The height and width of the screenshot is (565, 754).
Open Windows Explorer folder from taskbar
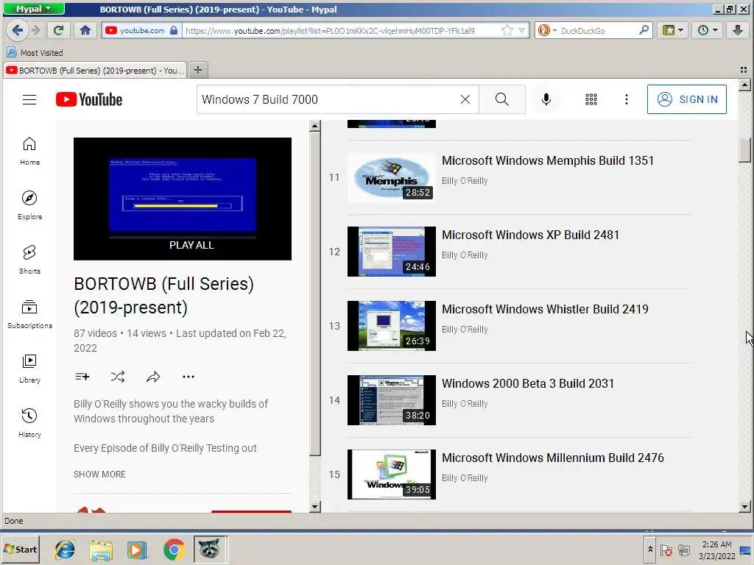(101, 550)
